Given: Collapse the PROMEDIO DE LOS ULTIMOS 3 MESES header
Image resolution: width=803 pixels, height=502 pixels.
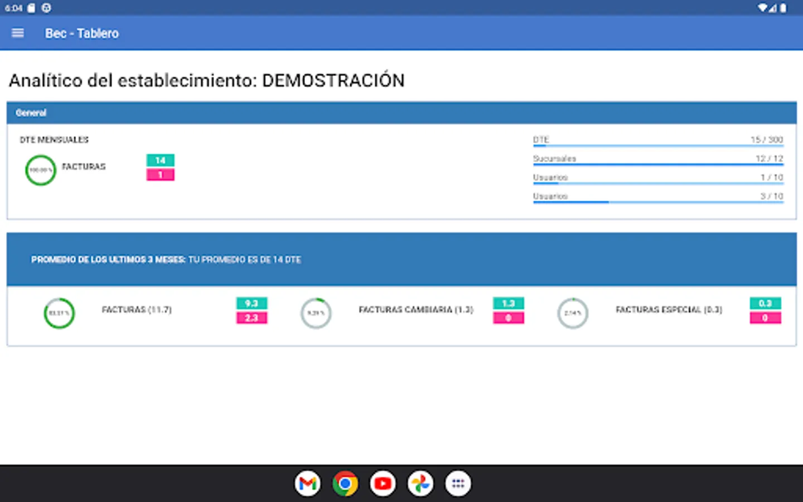Looking at the screenshot, I should (x=166, y=259).
